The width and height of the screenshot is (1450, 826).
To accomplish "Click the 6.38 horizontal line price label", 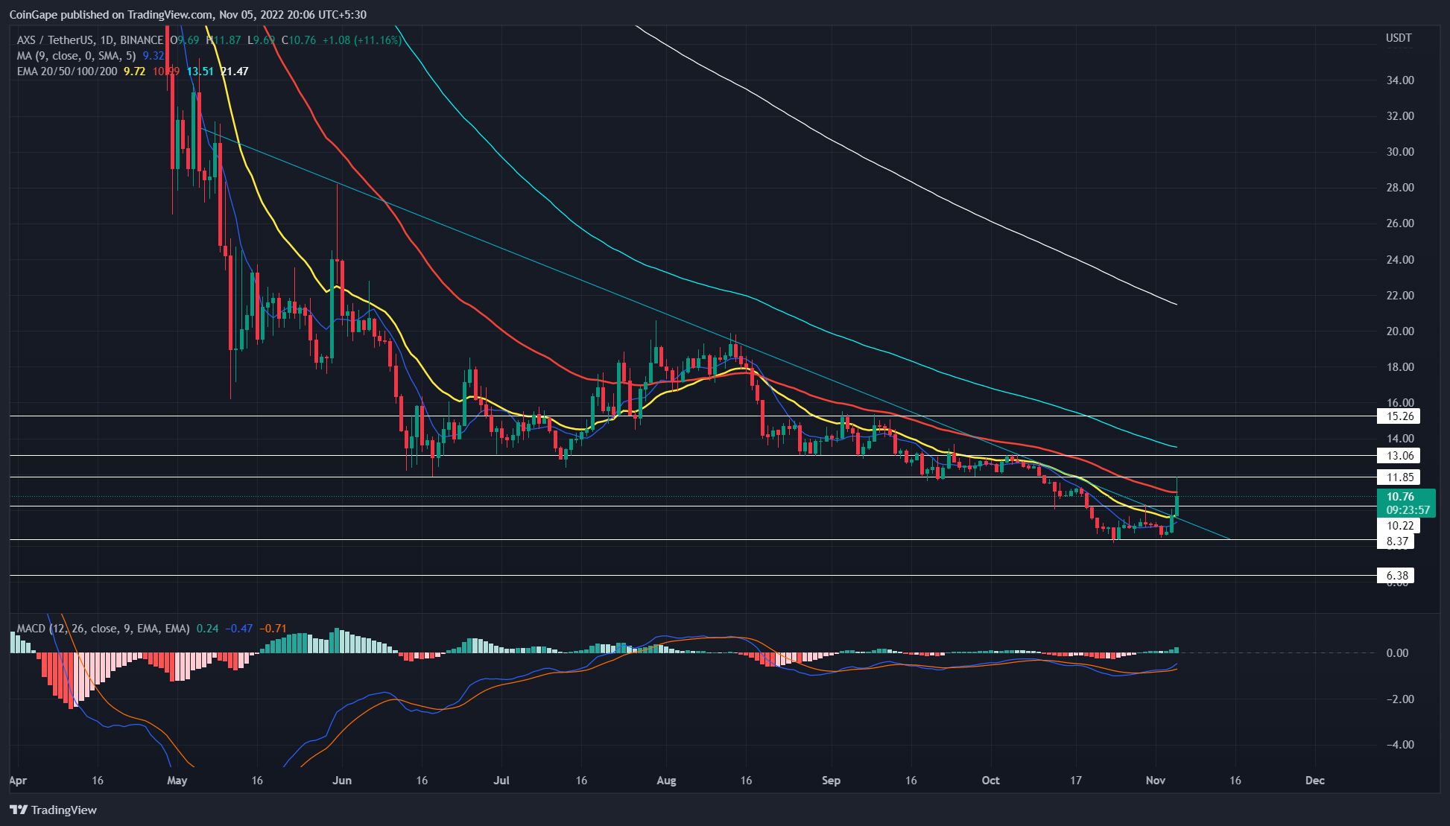I will point(1396,576).
